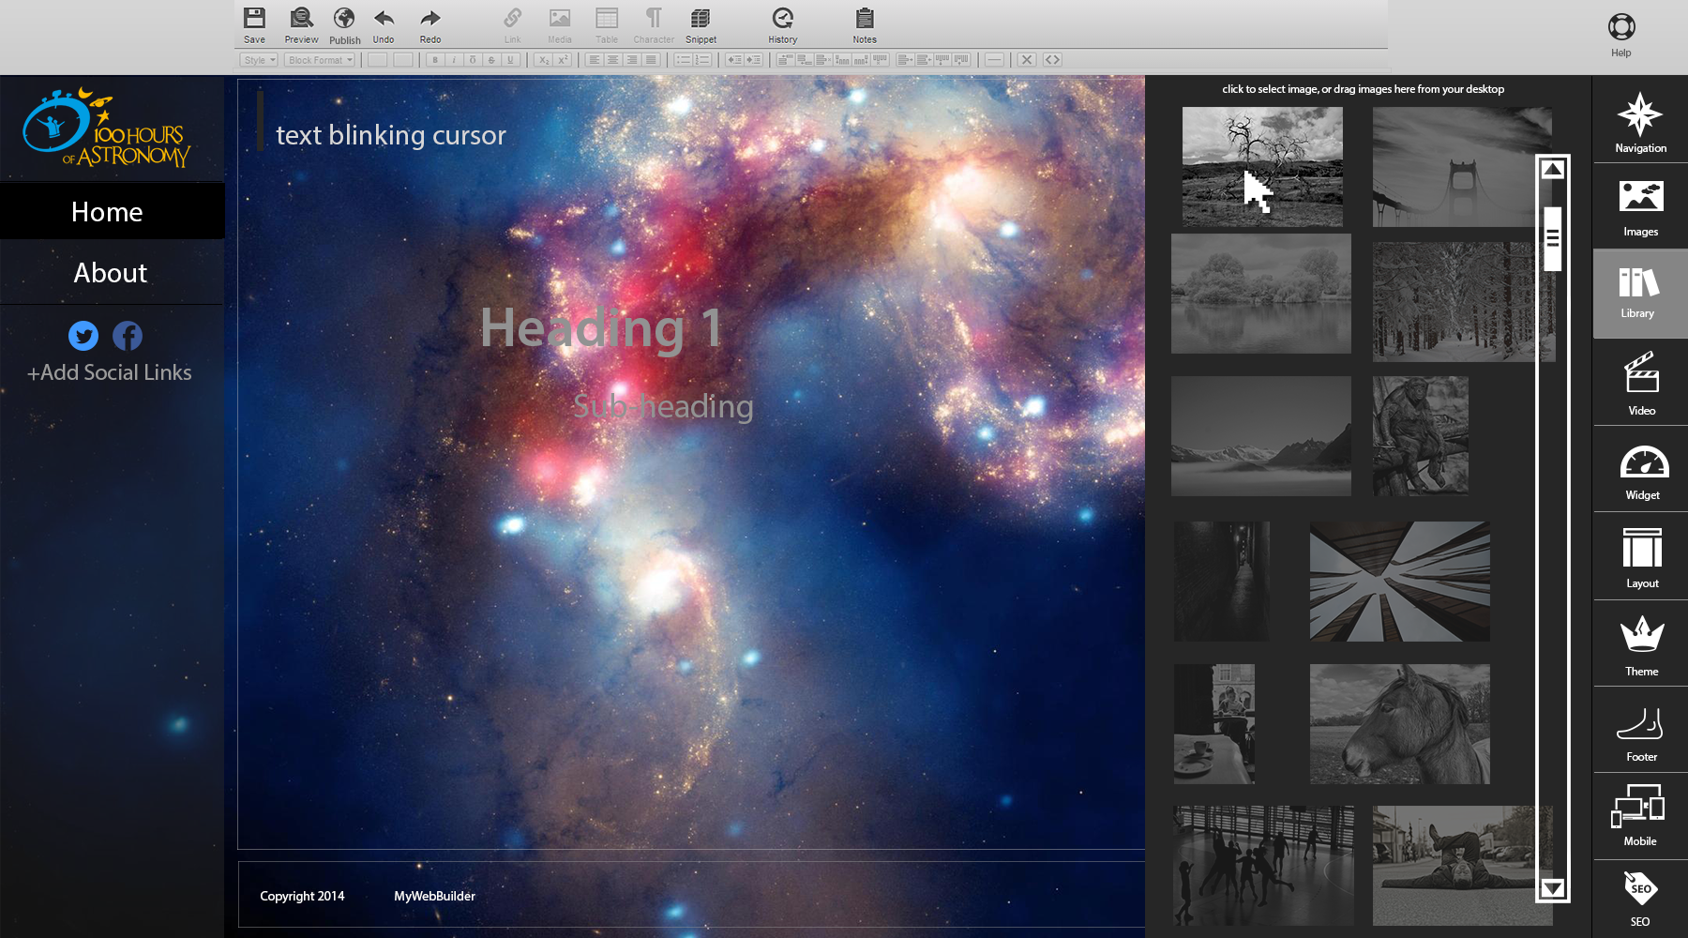Open the Snippet tool
1688x938 pixels.
(x=701, y=25)
